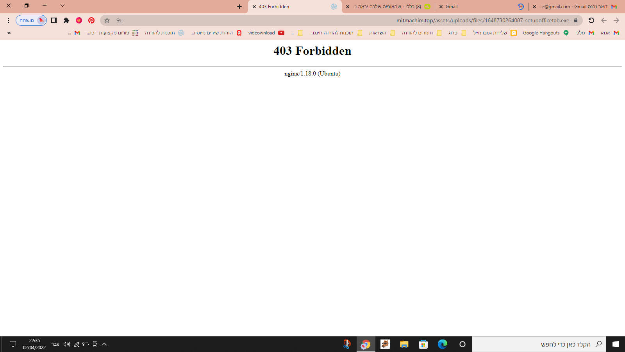Screen dimensions: 625x352
Task: Close the 403 Forbidden tab
Action: click(254, 7)
